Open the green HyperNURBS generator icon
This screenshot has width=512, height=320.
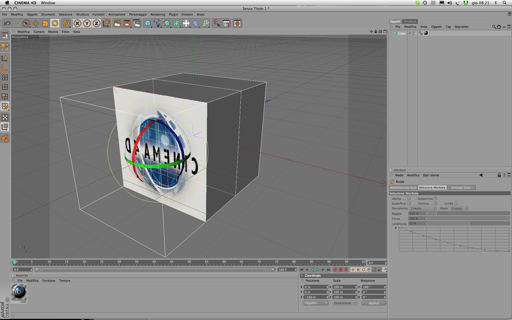coord(167,23)
